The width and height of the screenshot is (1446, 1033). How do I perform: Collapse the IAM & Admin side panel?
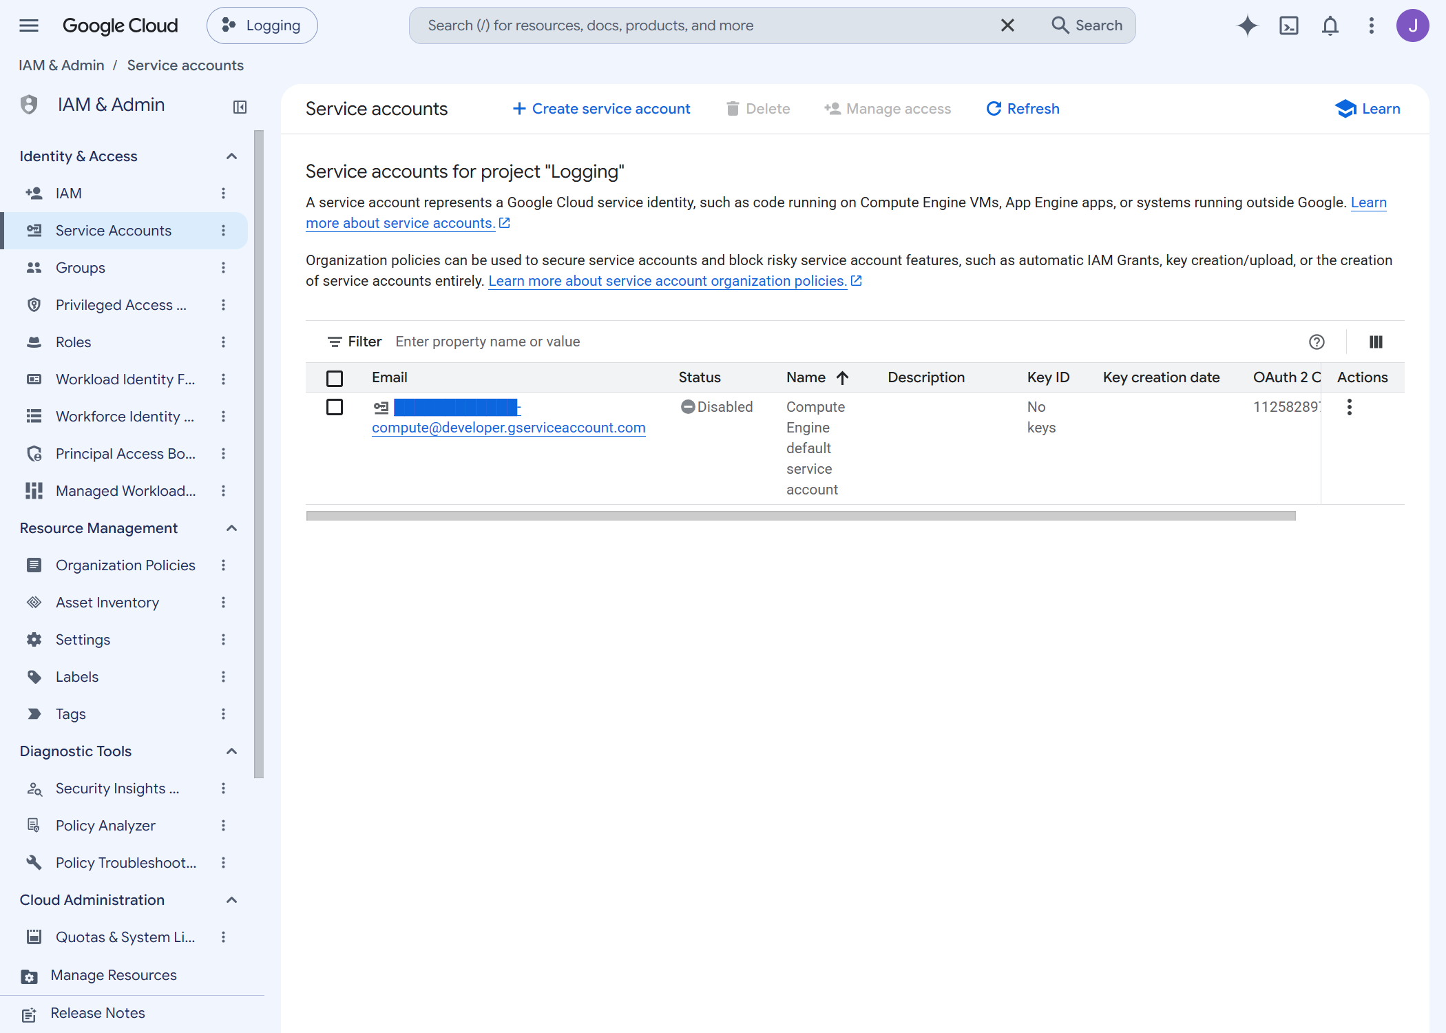point(240,107)
